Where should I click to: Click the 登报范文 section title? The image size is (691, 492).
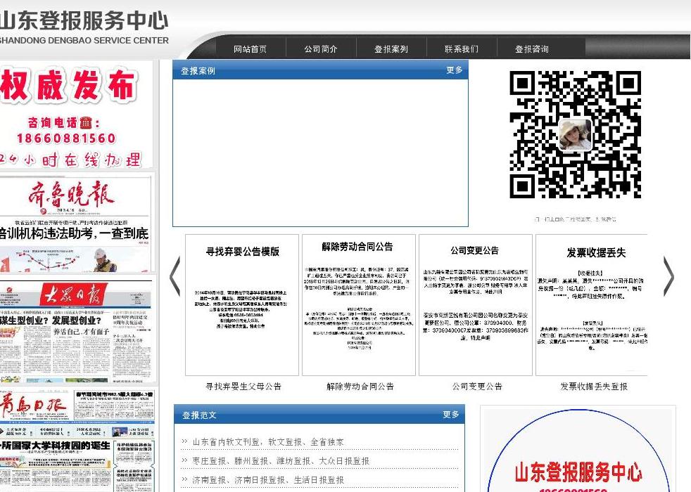[x=199, y=415]
